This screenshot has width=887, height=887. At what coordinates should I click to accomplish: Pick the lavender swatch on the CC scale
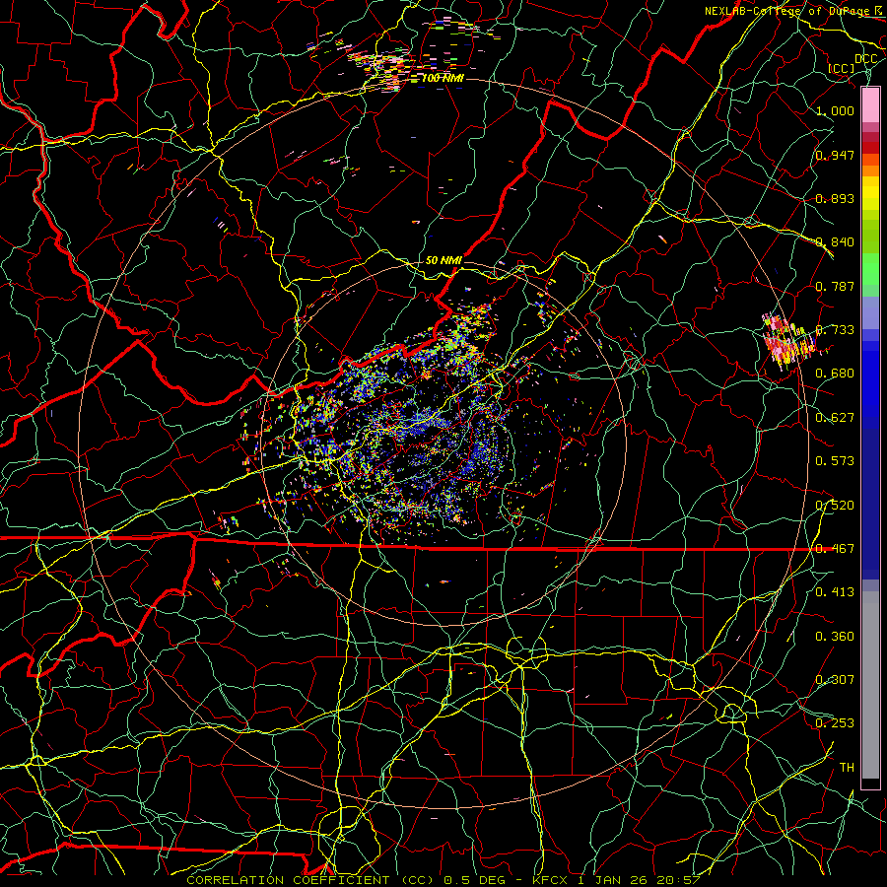(870, 312)
